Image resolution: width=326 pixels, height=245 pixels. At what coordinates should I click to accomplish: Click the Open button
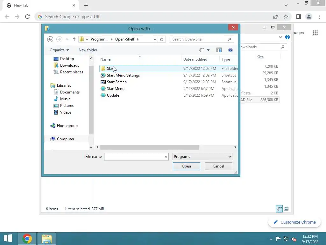(x=186, y=166)
